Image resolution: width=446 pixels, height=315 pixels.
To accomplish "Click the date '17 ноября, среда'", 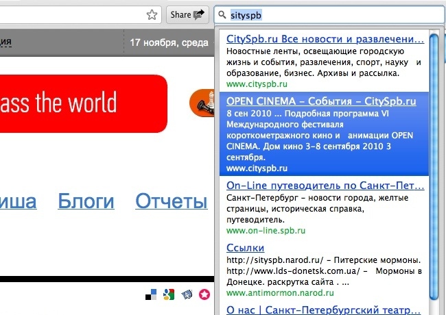I will click(x=169, y=42).
